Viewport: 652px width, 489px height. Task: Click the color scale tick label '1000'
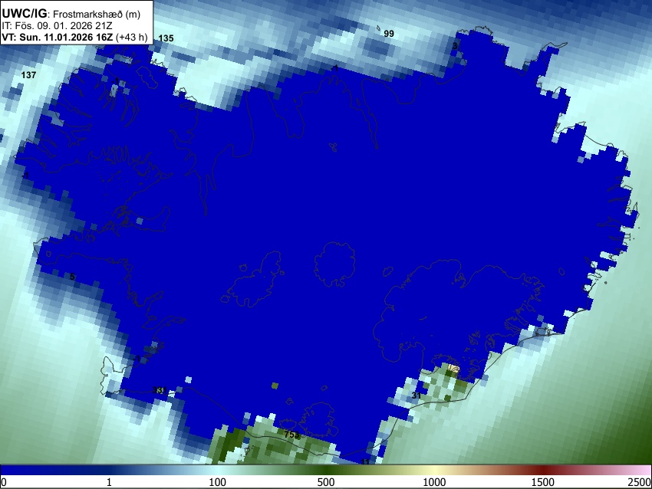click(434, 482)
